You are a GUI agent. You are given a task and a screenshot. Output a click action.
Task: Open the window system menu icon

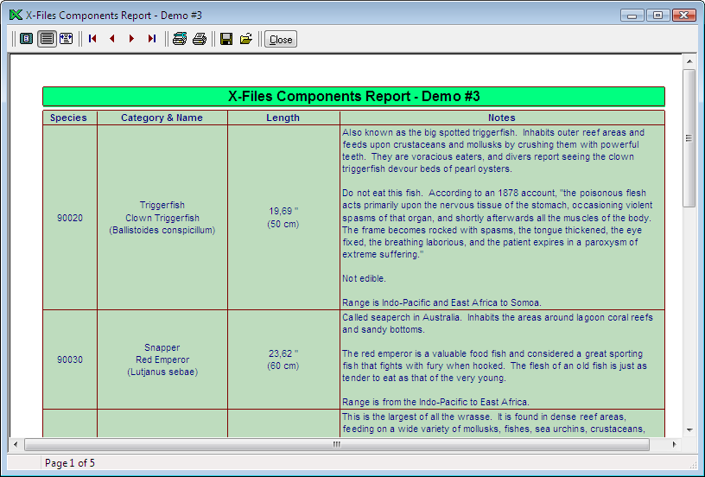tap(15, 15)
